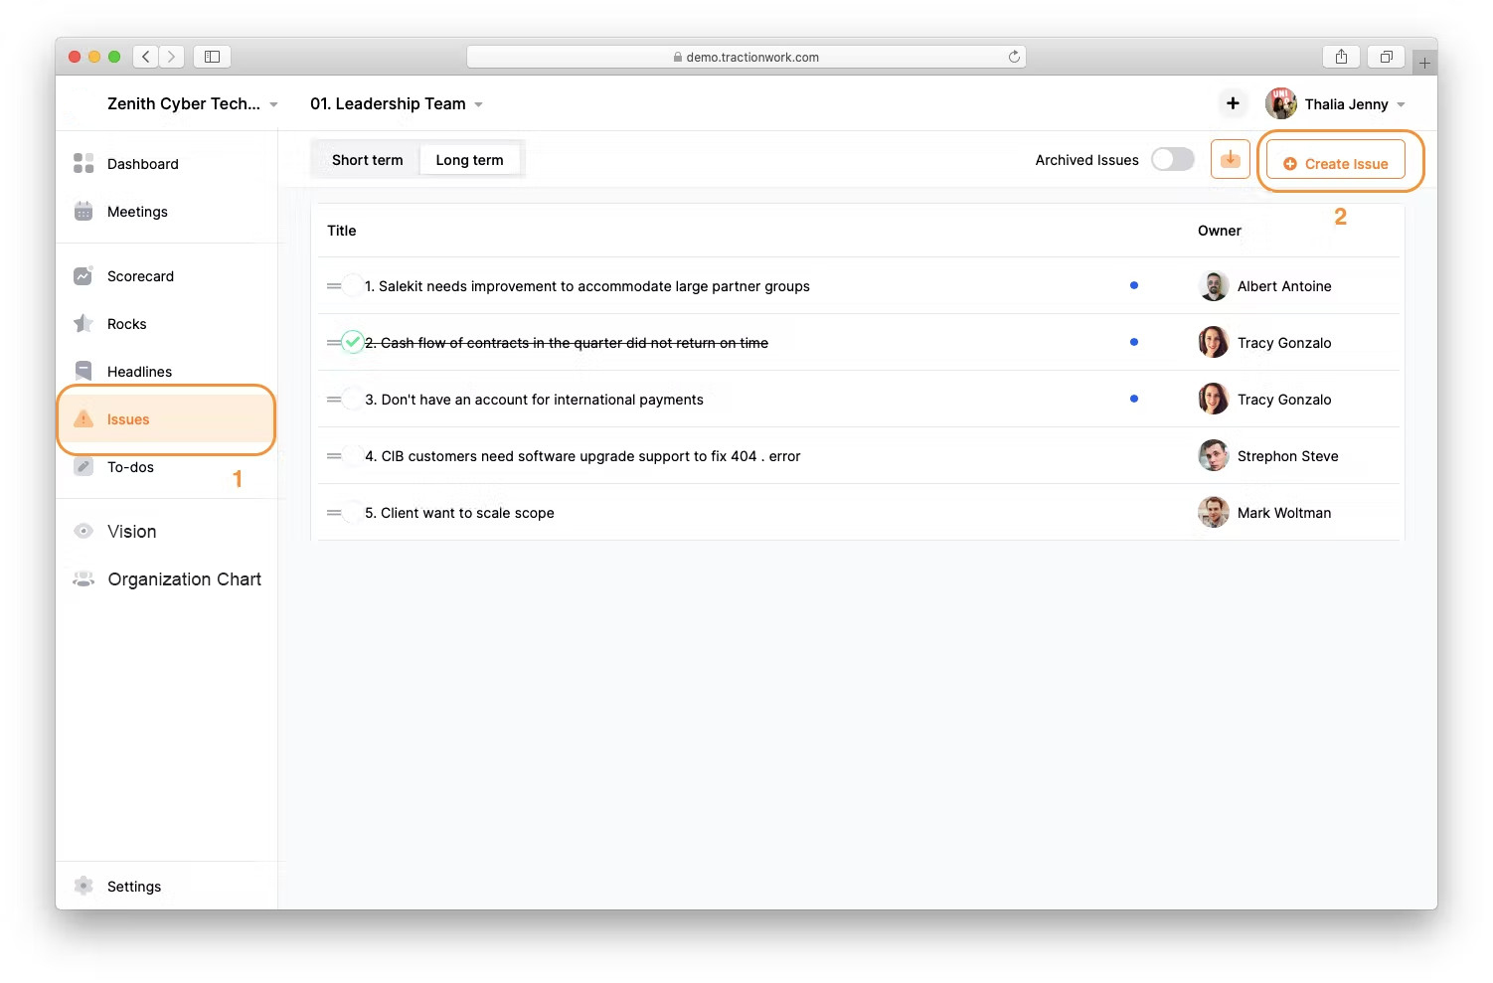Screen dimensions: 1493x983
Task: Open the Organization Chart link
Action: pos(185,579)
